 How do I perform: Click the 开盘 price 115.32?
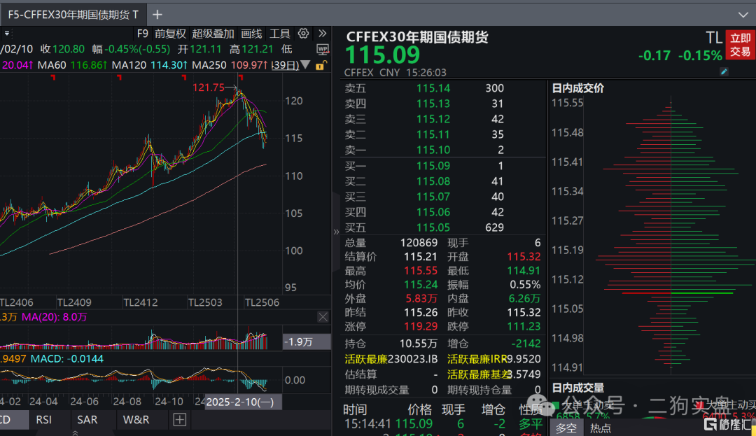click(524, 257)
